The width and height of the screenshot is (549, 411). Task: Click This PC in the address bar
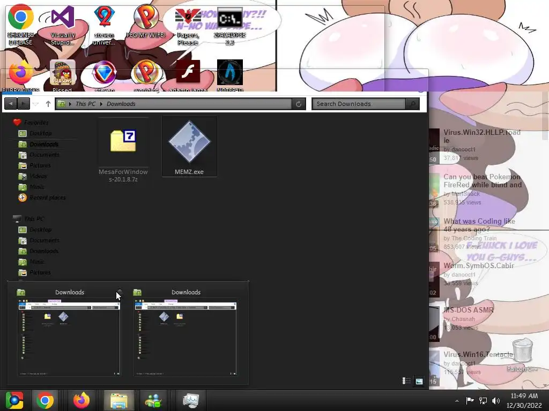pos(85,104)
